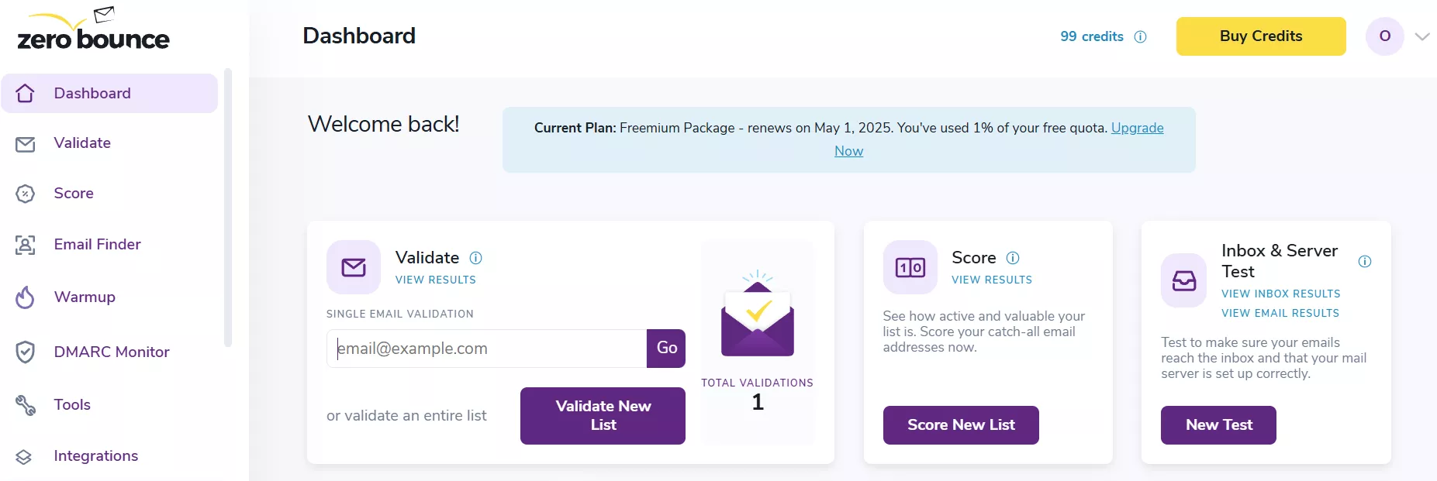Click the Tools wrench icon

tap(25, 405)
